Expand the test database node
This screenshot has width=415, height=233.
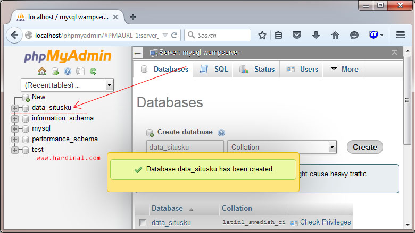[x=15, y=150]
